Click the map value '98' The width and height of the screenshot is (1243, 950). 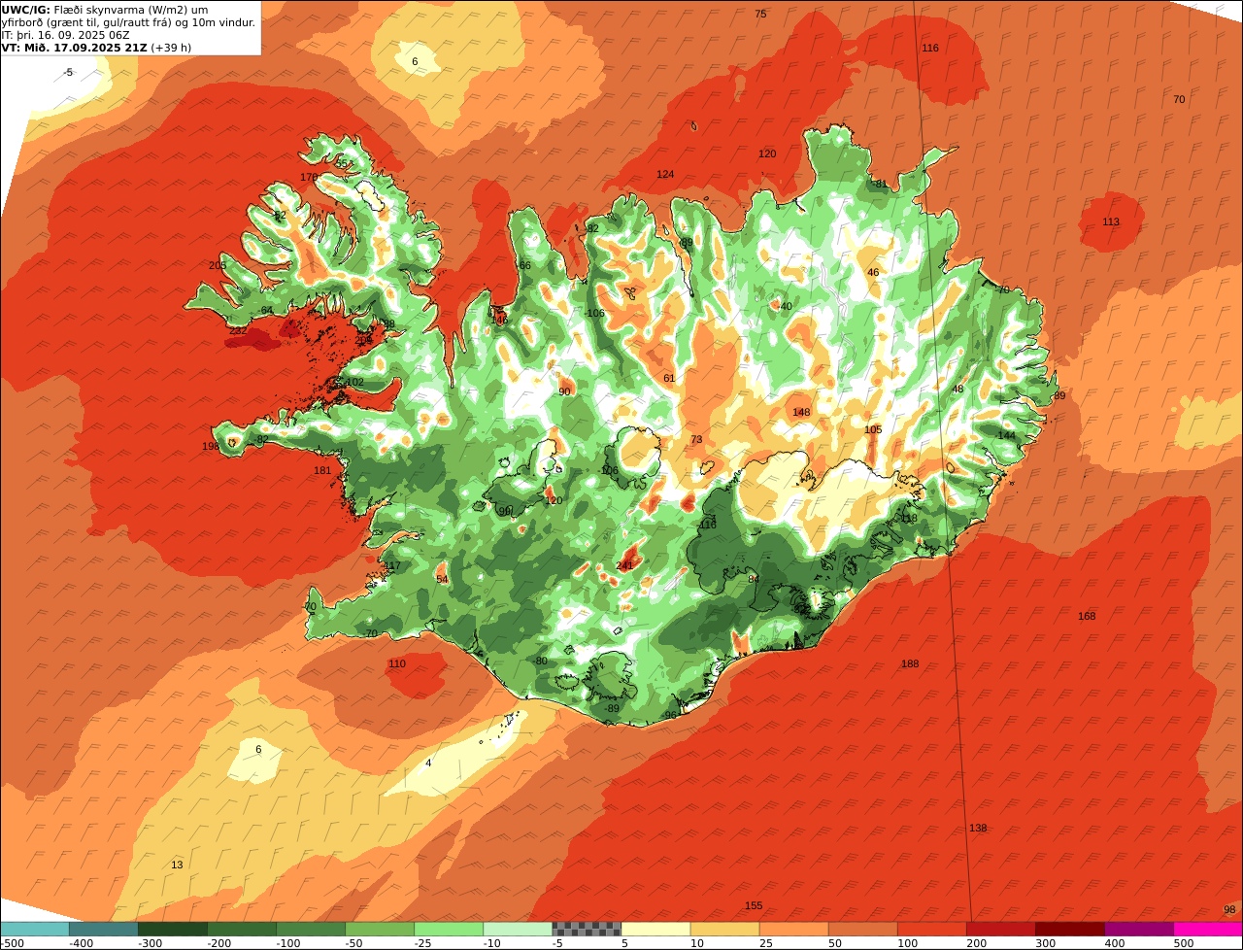coord(1229,909)
